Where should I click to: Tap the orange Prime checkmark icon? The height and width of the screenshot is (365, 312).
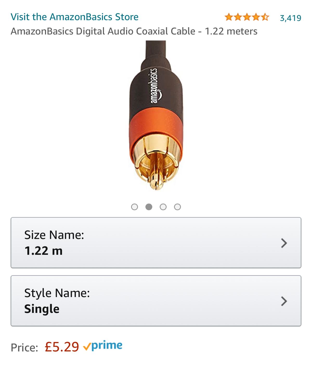(x=87, y=347)
